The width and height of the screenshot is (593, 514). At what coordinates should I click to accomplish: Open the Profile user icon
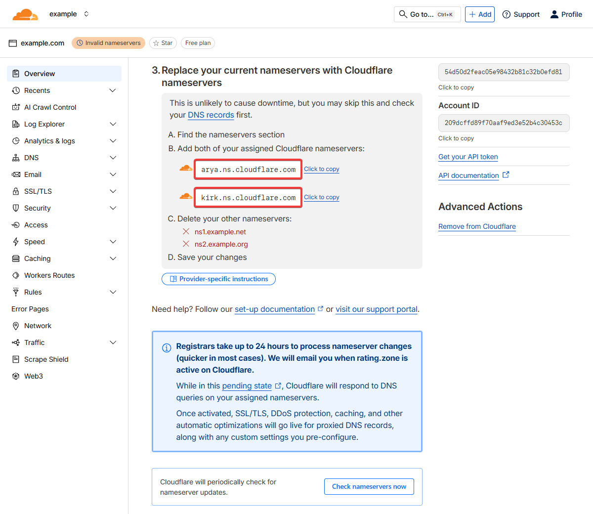point(554,14)
